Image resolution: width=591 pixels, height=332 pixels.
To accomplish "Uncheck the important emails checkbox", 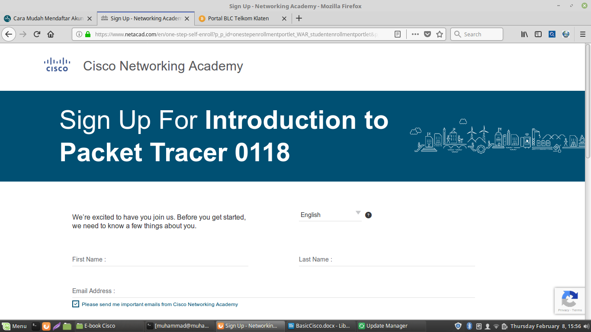I will pos(76,304).
